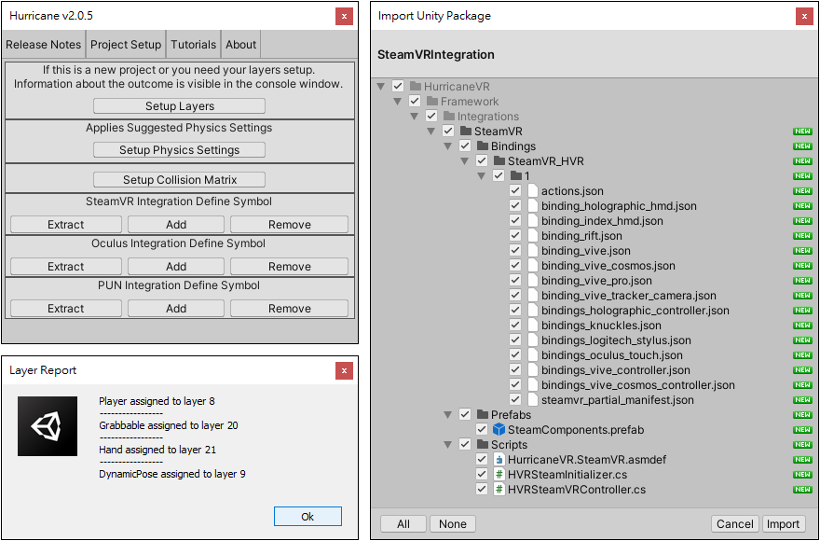Click the steamvr_partial_manifest.json file icon
This screenshot has height=541, width=820.
533,399
